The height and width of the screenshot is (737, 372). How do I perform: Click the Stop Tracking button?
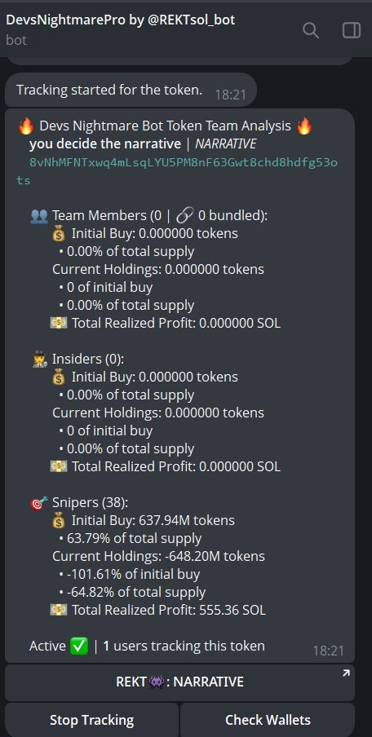pyautogui.click(x=91, y=720)
